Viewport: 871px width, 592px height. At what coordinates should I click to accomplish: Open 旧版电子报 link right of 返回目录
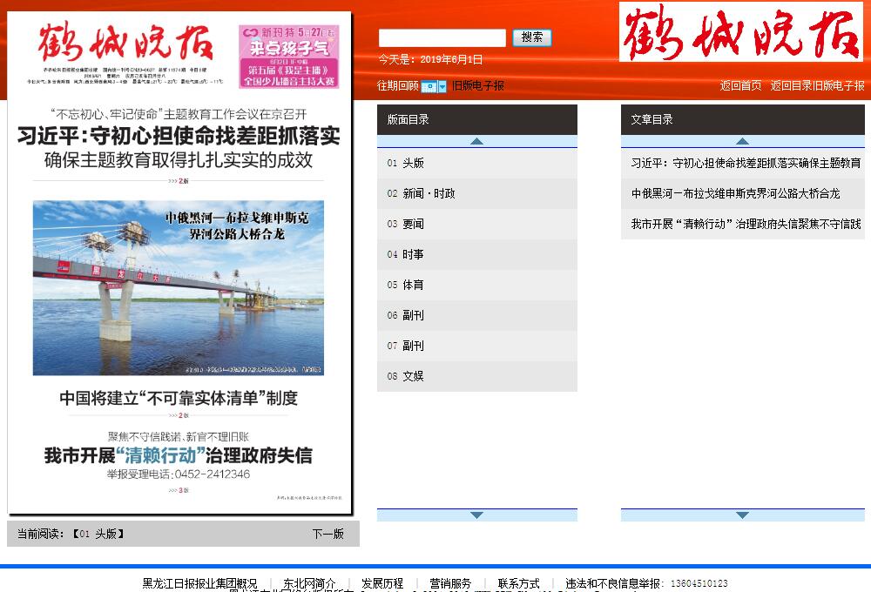click(838, 85)
